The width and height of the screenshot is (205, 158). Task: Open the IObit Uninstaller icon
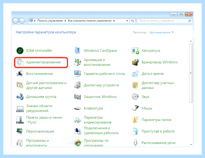[20, 51]
